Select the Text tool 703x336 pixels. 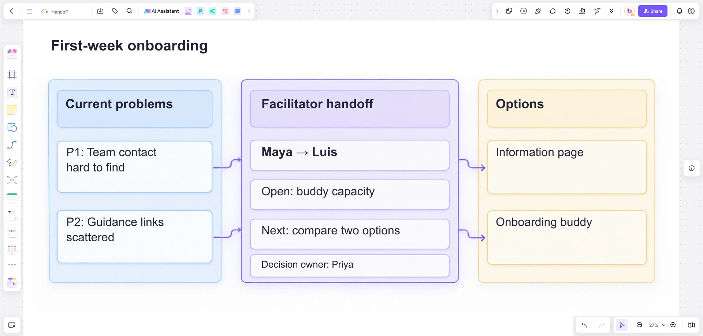12,92
